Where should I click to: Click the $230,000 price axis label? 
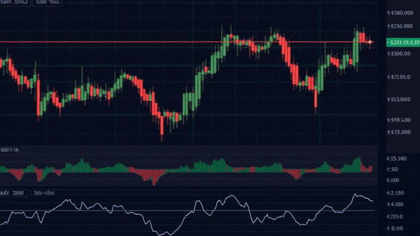[400, 26]
